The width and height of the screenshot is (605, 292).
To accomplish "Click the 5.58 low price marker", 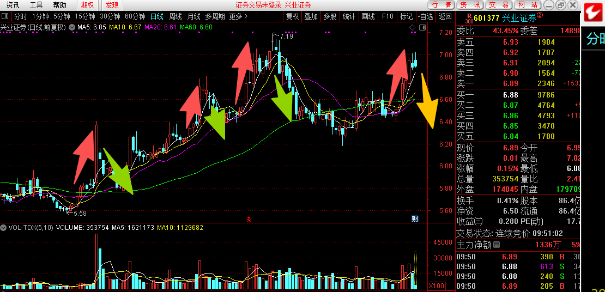I will pyautogui.click(x=80, y=213).
